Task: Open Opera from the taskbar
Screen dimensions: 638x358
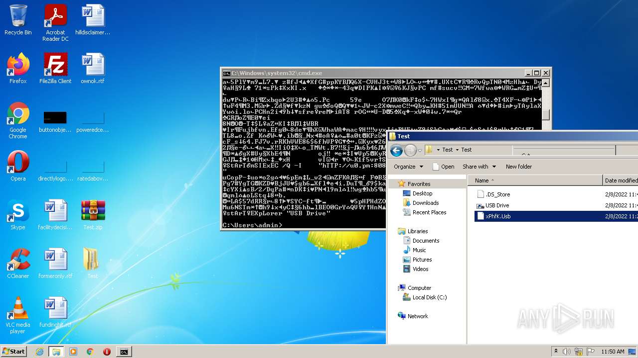Action: (x=107, y=352)
